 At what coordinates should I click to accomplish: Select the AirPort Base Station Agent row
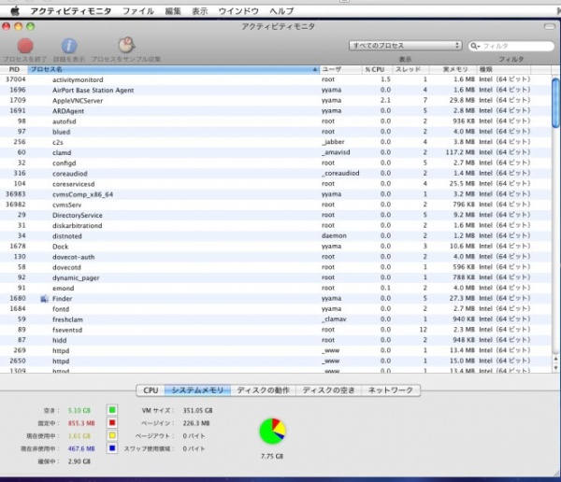(x=276, y=90)
